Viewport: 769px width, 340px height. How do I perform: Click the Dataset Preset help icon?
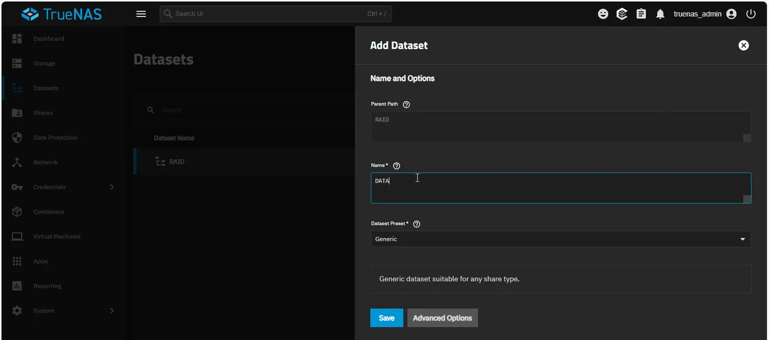pos(417,224)
